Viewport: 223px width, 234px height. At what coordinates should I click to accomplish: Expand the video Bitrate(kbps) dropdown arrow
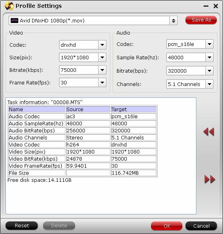click(x=102, y=70)
